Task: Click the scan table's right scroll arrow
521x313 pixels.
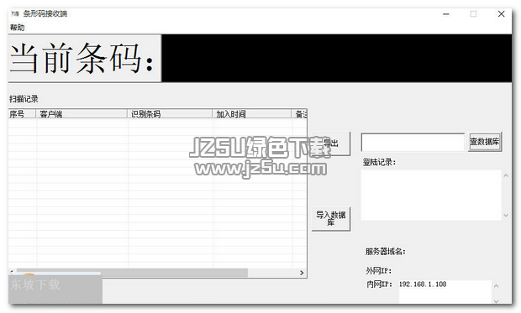Action: tap(302, 273)
